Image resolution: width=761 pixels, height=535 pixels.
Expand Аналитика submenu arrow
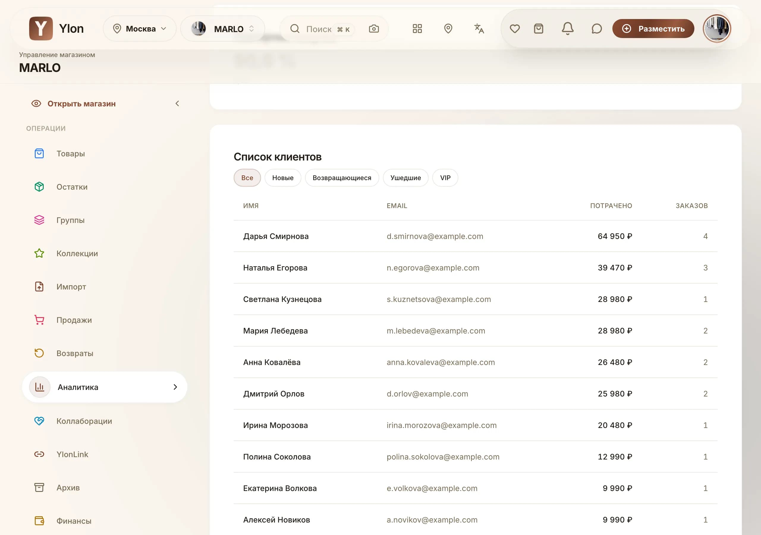(x=175, y=387)
